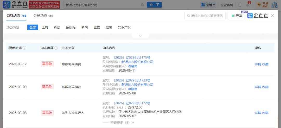Open 新源动力股份有限公司 link in 2026-05-12 row
The height and width of the screenshot is (128, 281).
(x=137, y=62)
